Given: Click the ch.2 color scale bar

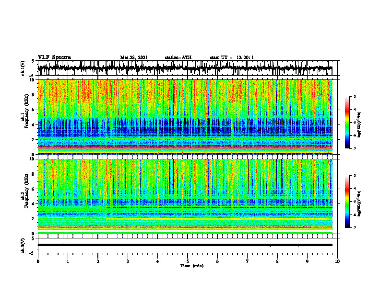Looking at the screenshot, I should coord(347,202).
